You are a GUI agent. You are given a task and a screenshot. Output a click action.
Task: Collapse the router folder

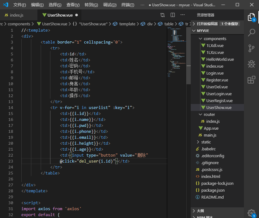[209, 115]
